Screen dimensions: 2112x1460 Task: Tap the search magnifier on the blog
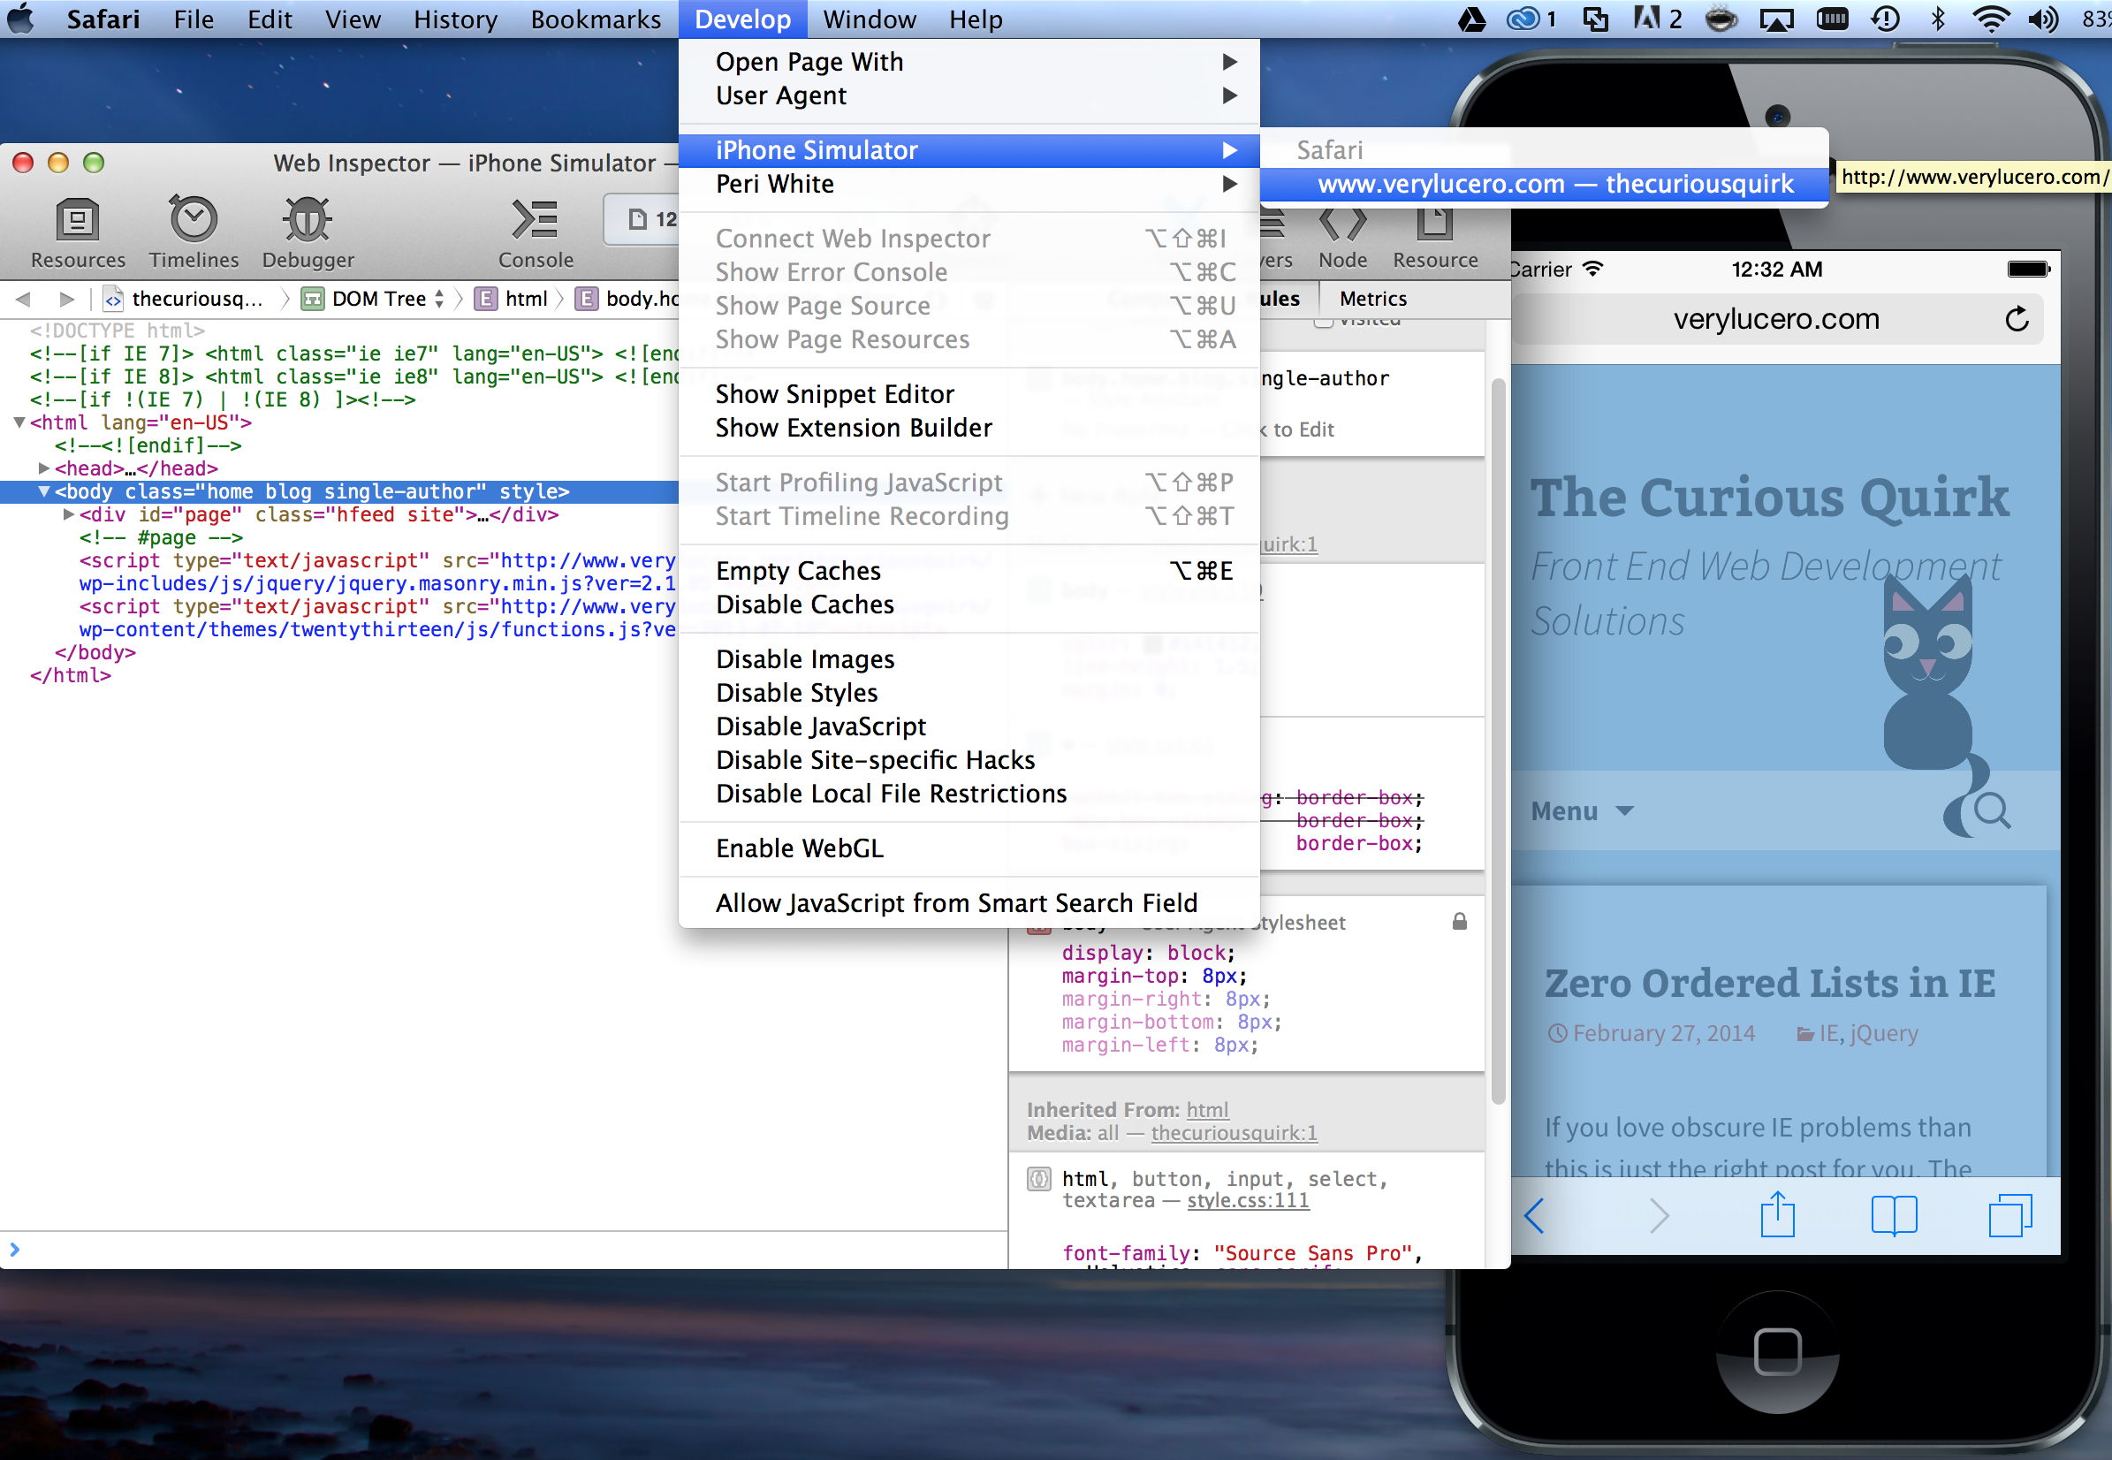coord(1990,810)
